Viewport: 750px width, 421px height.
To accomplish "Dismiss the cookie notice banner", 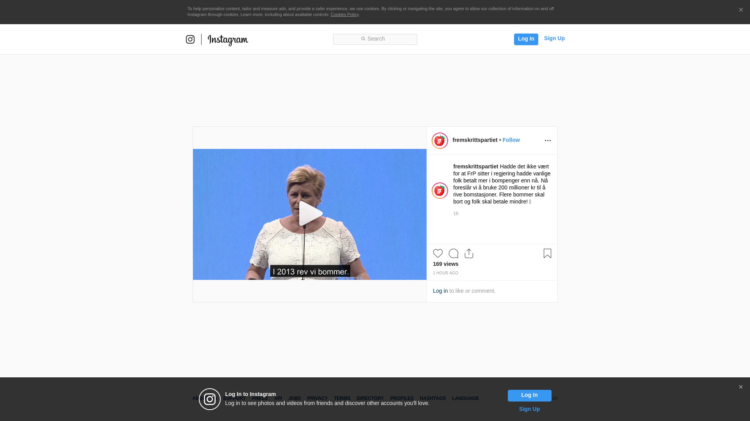I will pyautogui.click(x=741, y=10).
